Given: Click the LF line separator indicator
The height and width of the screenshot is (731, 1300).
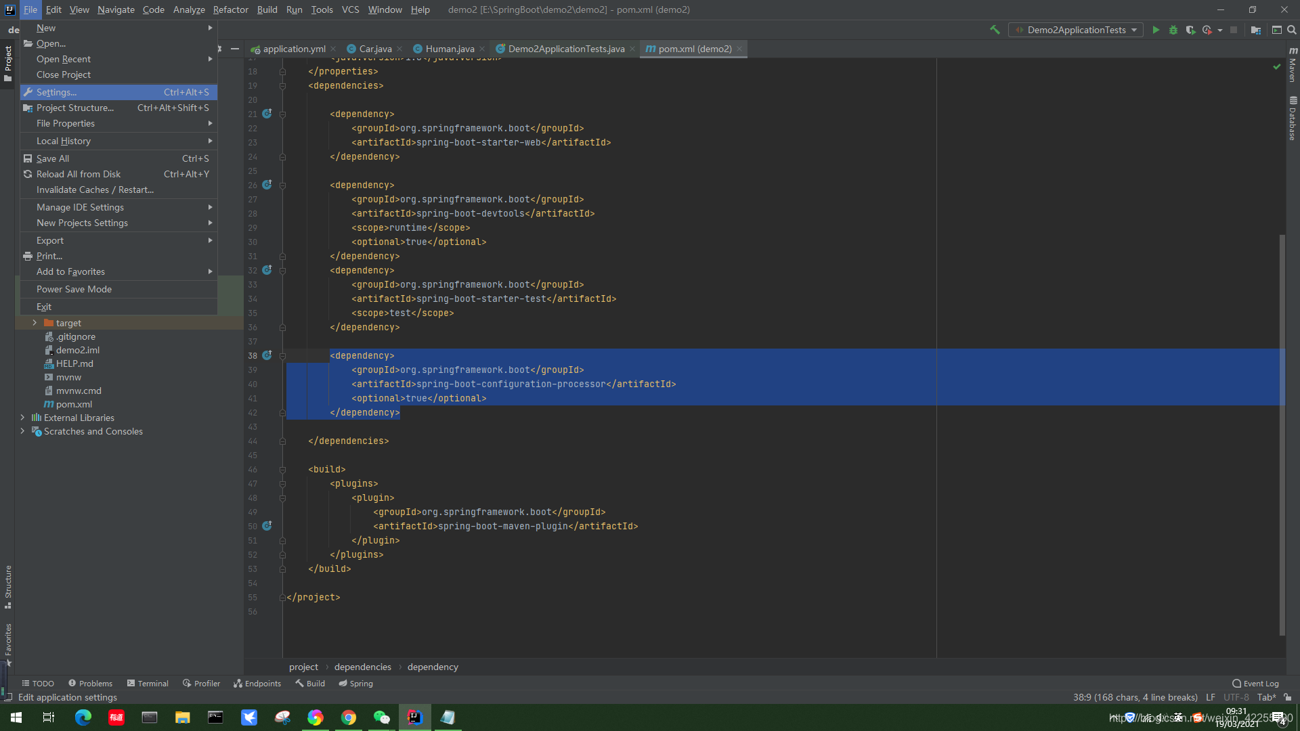Looking at the screenshot, I should click(x=1210, y=697).
